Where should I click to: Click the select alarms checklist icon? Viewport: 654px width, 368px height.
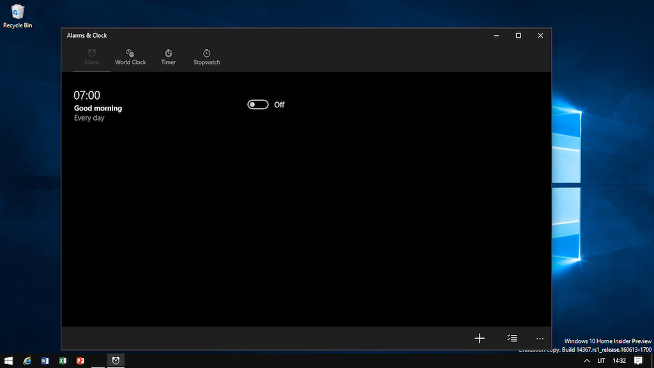pos(512,338)
